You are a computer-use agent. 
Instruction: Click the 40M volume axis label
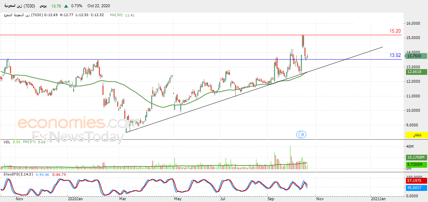[410, 147]
